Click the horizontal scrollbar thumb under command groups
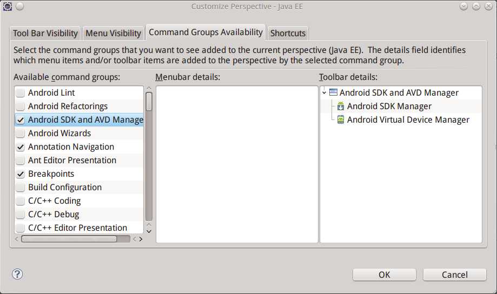Screen dimensions: 497x294 point(69,239)
